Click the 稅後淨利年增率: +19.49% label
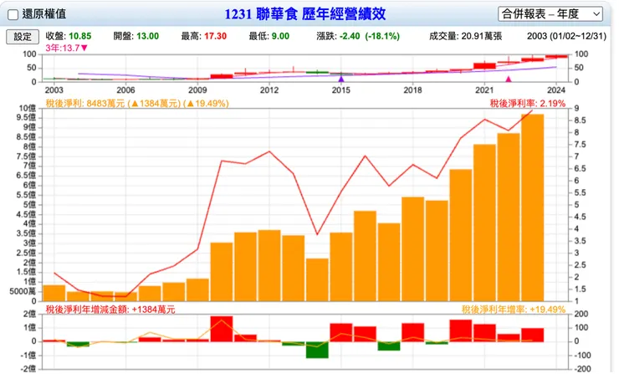The image size is (619, 374). 514,310
